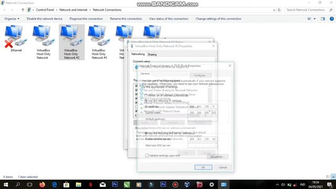
Task: Open File Explorer from the taskbar
Action: [x=78, y=184]
